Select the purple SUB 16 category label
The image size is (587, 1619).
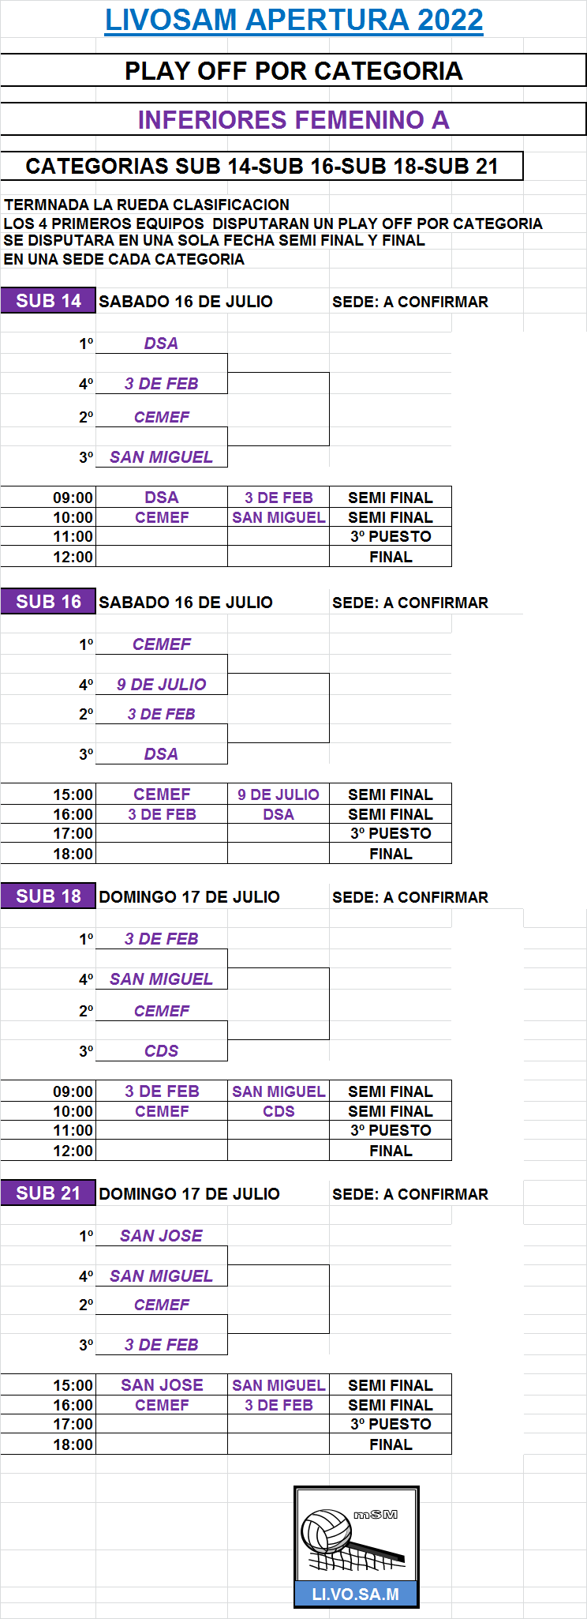(48, 602)
